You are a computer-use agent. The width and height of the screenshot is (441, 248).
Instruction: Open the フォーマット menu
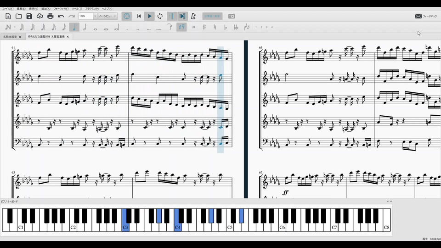pyautogui.click(x=61, y=9)
